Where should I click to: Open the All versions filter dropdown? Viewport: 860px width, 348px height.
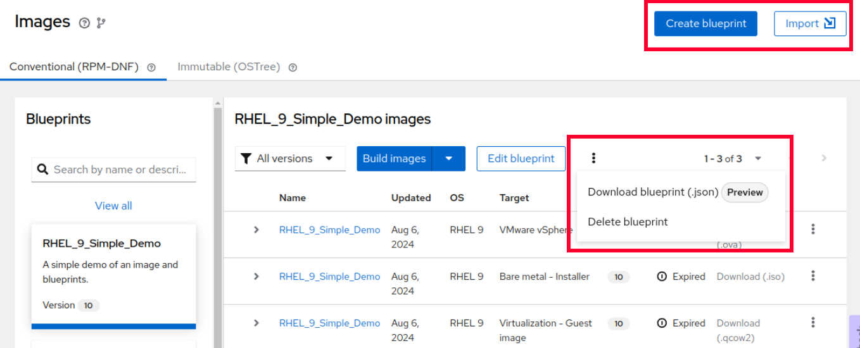tap(290, 159)
